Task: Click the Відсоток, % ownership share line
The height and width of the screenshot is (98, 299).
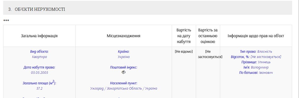Action: (256, 57)
